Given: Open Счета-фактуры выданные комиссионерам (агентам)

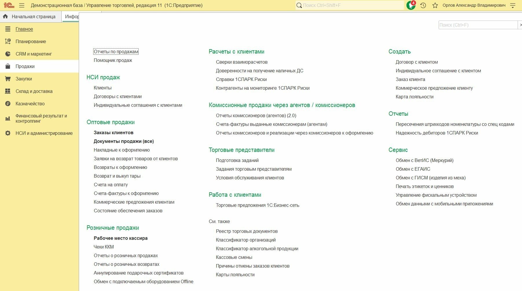Looking at the screenshot, I should pos(272,124).
